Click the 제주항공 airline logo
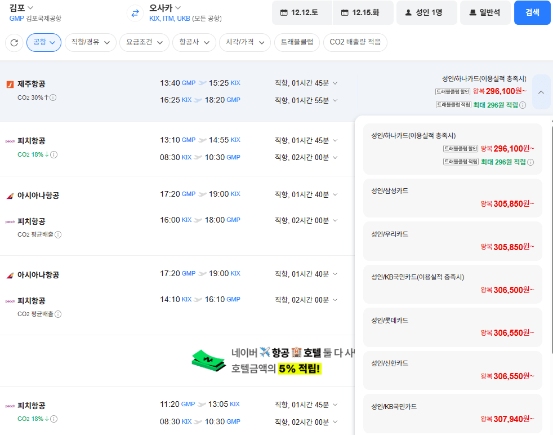This screenshot has height=435, width=553. [x=10, y=84]
